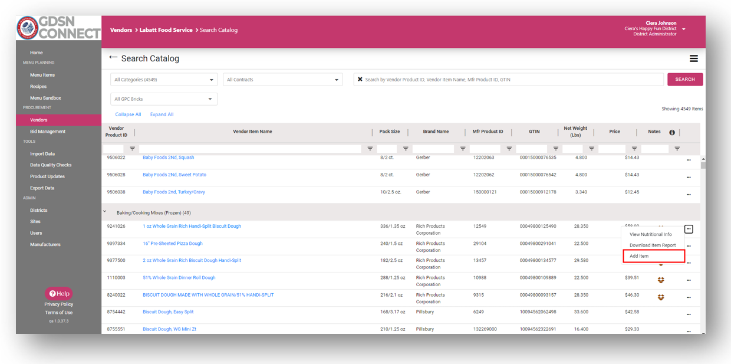Open the hamburger menu icon

coord(694,58)
